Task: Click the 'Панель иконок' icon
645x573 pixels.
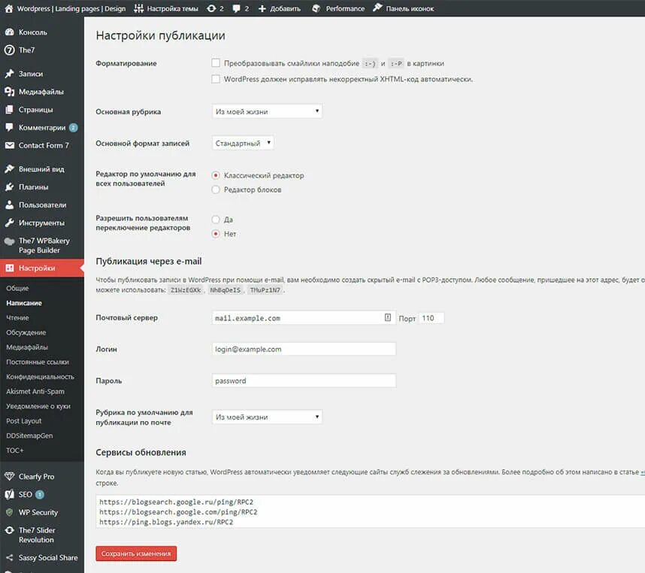Action: pyautogui.click(x=377, y=8)
